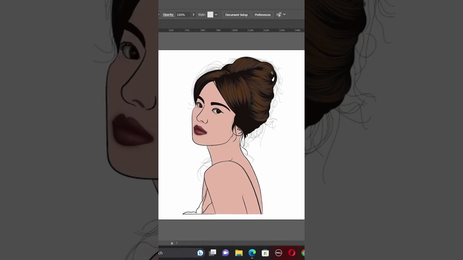Click the woman's red lips on artwork

(200, 130)
